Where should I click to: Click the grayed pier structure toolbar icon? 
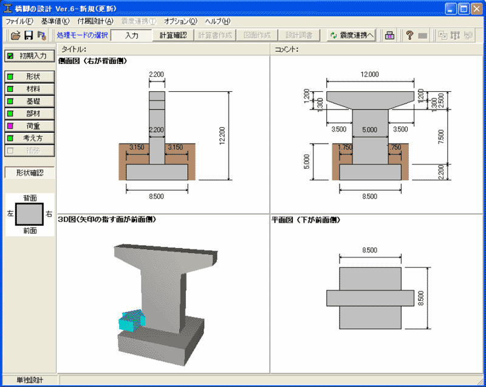point(455,35)
